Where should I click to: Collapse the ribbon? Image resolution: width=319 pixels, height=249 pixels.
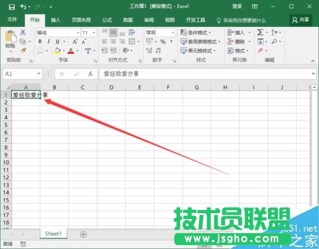313,61
